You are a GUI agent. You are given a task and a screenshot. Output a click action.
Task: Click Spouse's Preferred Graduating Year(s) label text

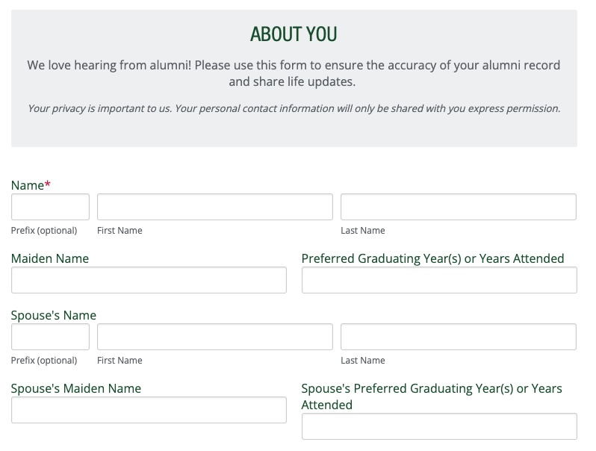tap(432, 396)
